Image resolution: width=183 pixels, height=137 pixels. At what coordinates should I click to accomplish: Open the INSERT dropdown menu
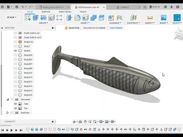(164, 23)
